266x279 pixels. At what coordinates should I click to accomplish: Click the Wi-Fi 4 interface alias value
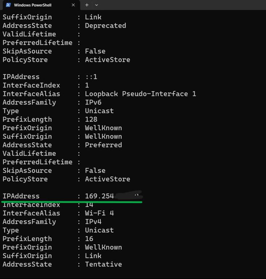pos(99,213)
